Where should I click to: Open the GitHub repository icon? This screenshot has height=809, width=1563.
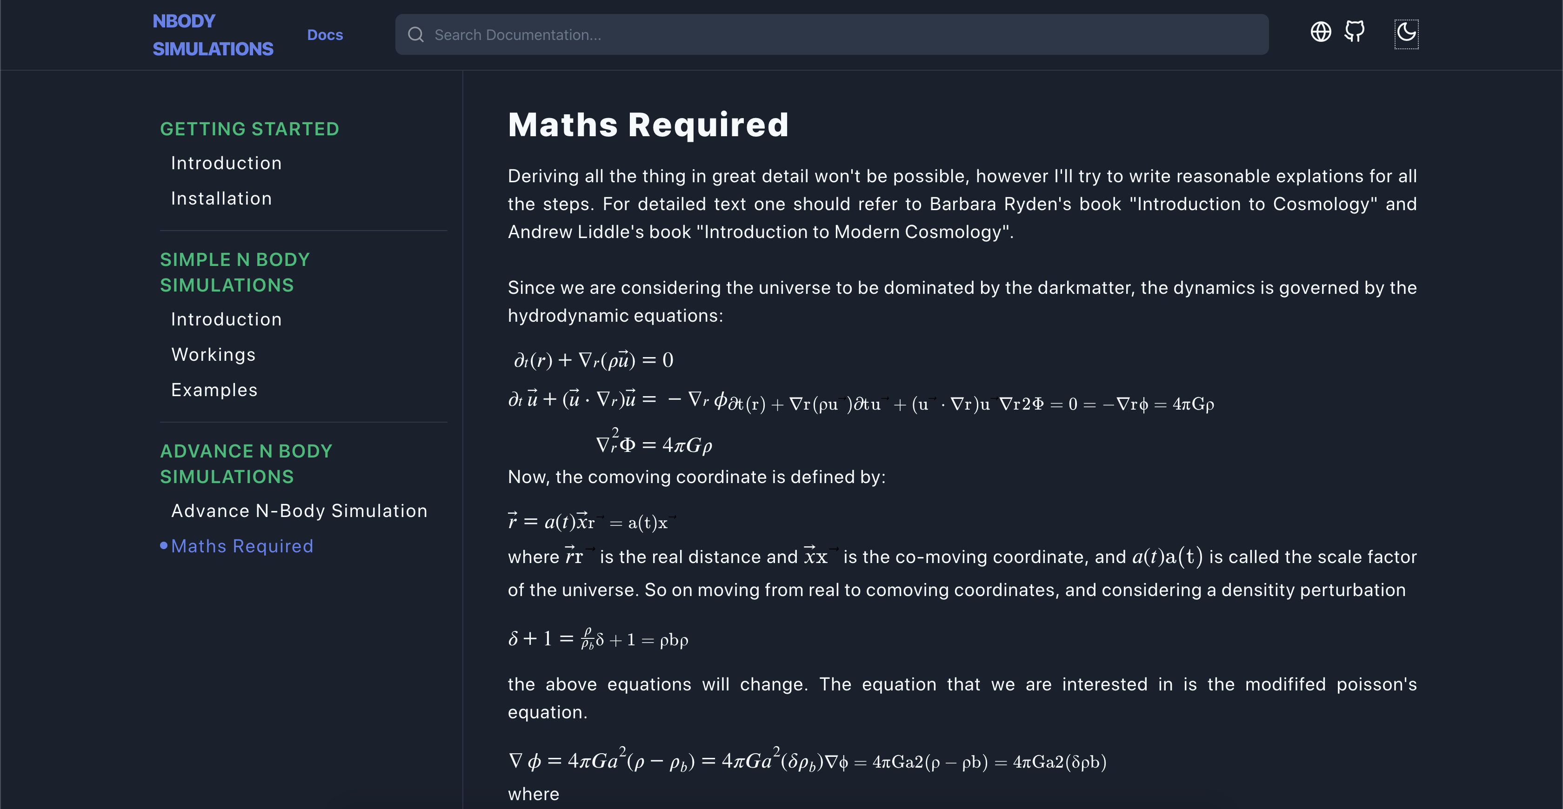1354,32
